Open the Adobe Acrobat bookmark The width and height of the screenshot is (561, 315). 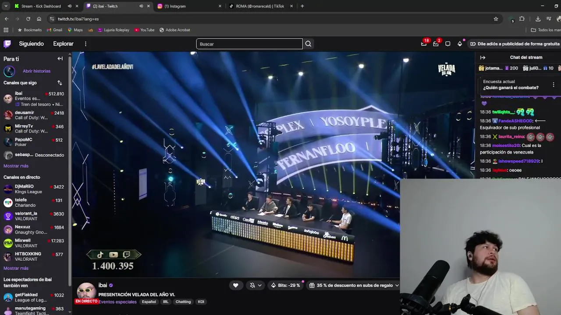[x=174, y=30]
